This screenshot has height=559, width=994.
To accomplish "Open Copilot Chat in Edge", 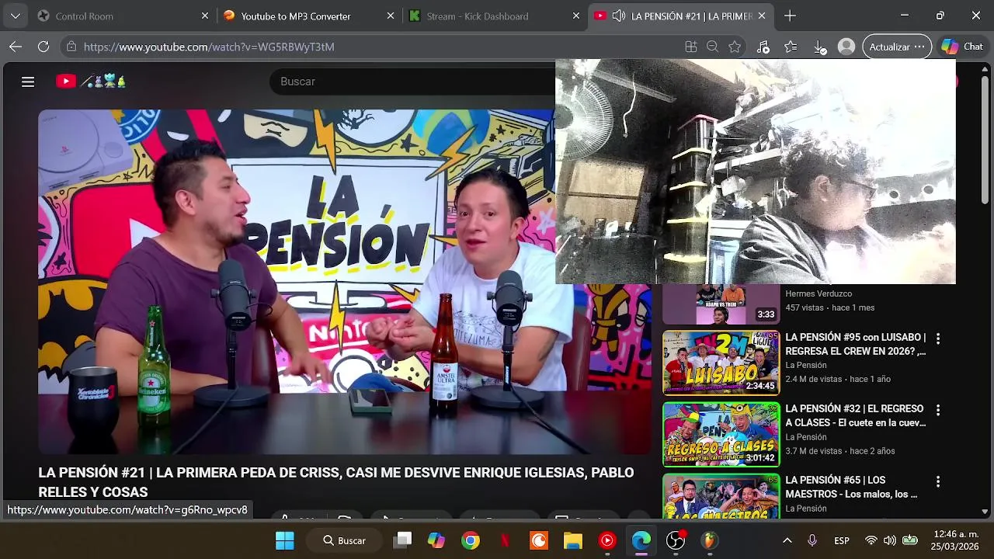I will pyautogui.click(x=962, y=47).
